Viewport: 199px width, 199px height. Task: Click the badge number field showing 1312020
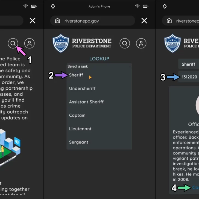coord(189,77)
